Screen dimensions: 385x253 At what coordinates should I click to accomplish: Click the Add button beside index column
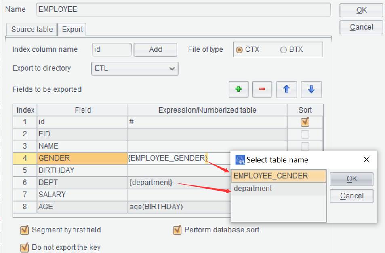tap(156, 50)
